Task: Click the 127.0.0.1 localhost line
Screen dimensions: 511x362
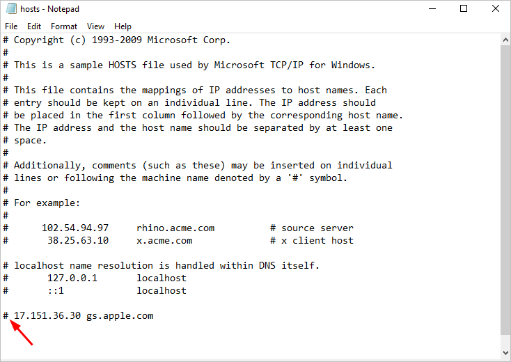Action: click(x=95, y=278)
